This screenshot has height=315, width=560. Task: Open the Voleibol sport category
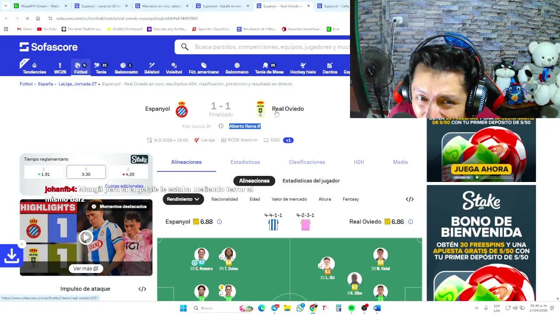point(174,68)
